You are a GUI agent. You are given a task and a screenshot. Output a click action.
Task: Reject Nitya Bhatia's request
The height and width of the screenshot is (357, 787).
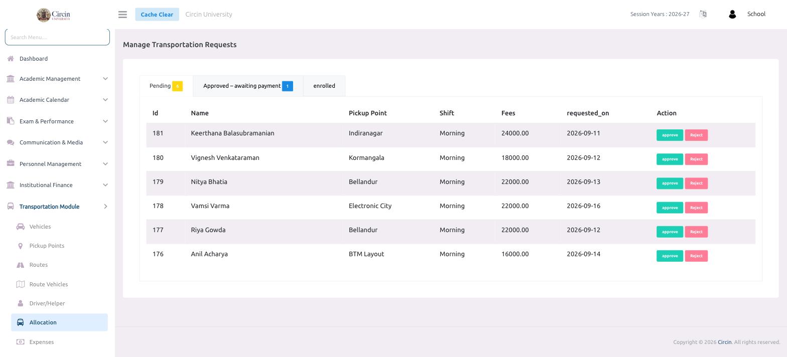[x=696, y=183]
